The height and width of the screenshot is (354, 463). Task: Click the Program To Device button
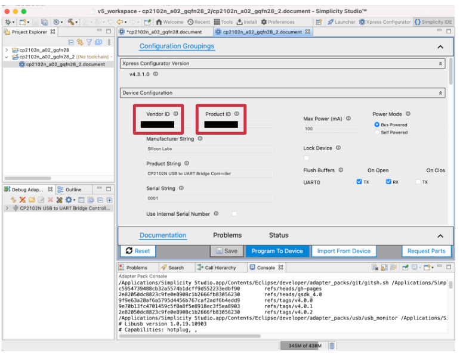pyautogui.click(x=277, y=251)
